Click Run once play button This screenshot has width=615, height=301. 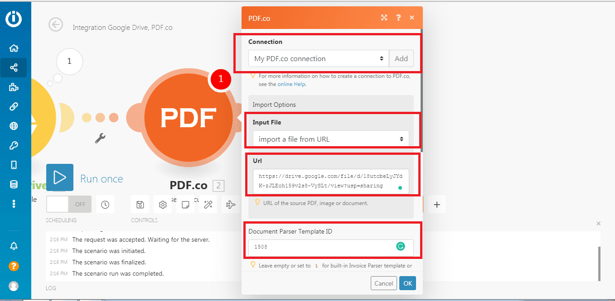pos(60,177)
